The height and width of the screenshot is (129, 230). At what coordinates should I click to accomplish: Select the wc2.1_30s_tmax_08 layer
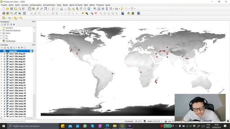pyautogui.click(x=18, y=99)
